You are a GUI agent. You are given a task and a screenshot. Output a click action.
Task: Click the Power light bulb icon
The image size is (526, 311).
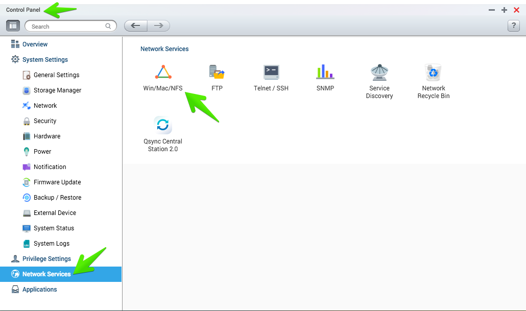[27, 152]
